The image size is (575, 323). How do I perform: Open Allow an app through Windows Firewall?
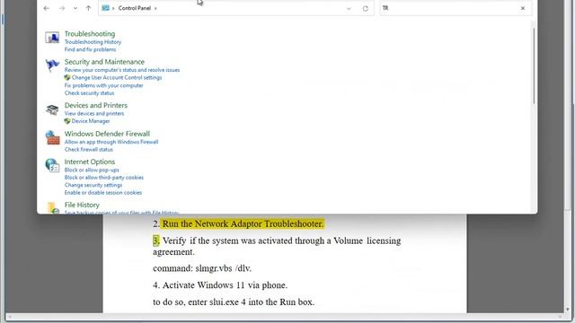pyautogui.click(x=111, y=142)
